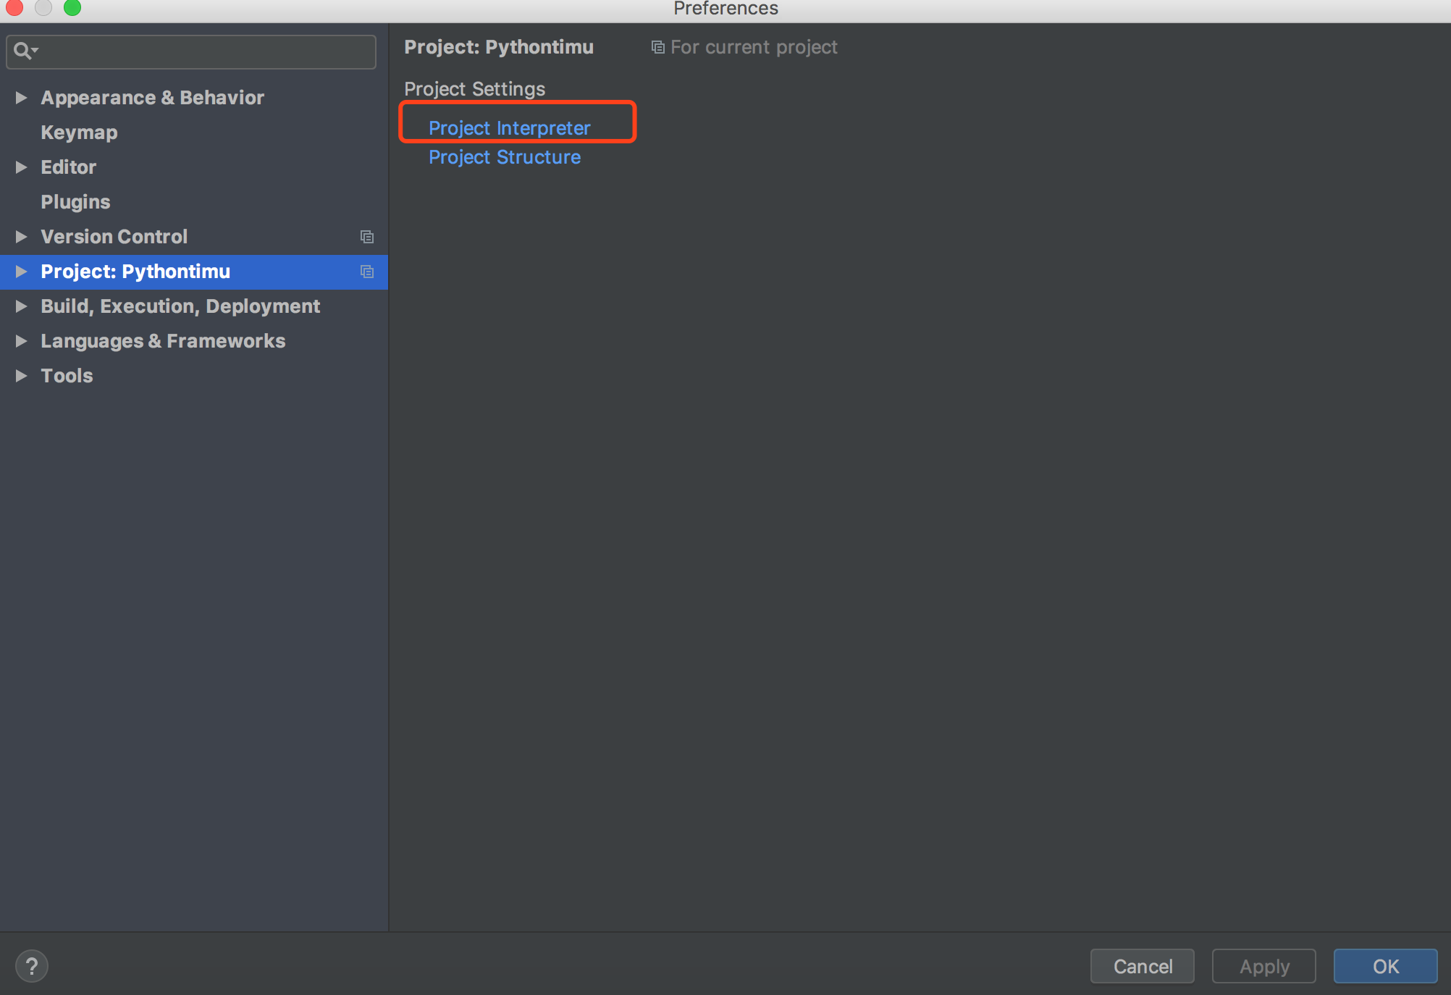The image size is (1451, 995).
Task: Expand the Languages & Frameworks section
Action: coord(20,340)
